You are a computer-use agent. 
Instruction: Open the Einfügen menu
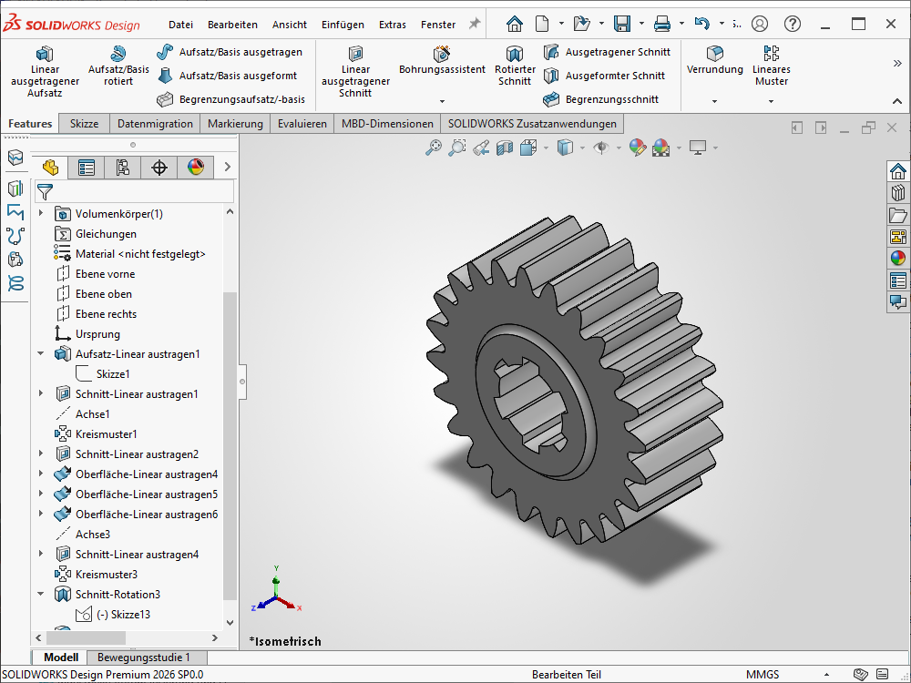tap(343, 25)
